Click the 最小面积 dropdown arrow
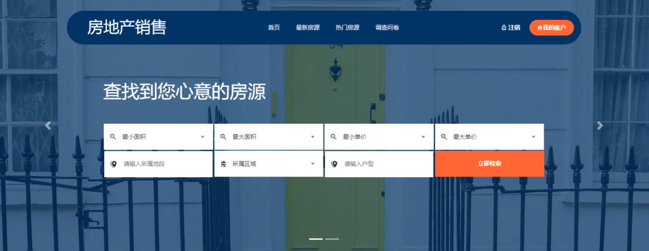 pyautogui.click(x=203, y=137)
